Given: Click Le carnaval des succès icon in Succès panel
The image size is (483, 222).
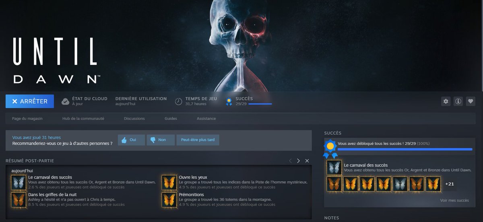Looking at the screenshot, I should [x=334, y=167].
